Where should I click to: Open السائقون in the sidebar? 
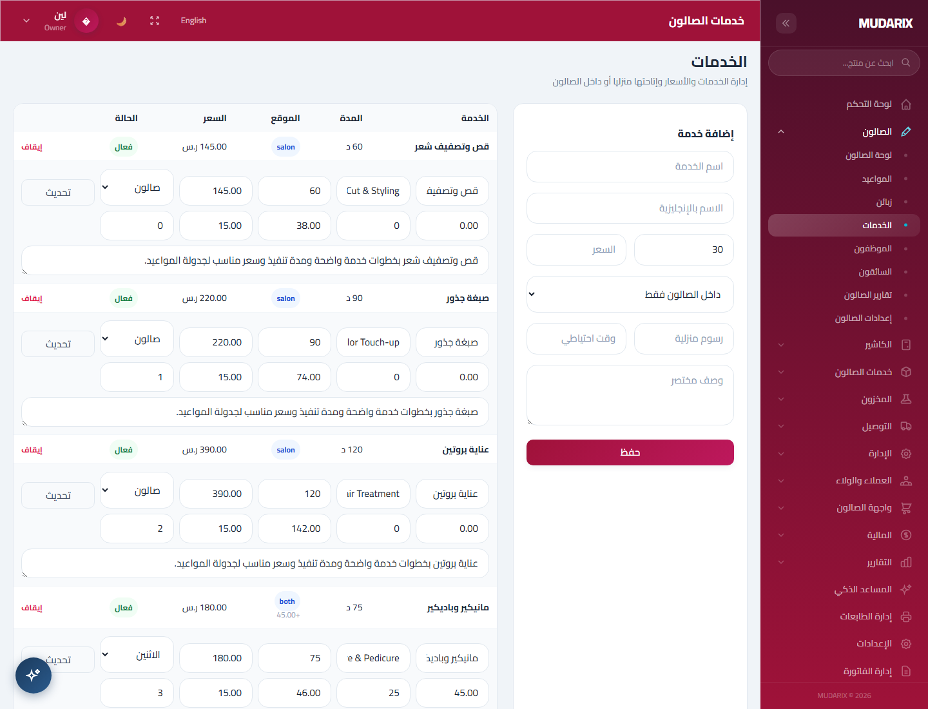click(x=875, y=272)
